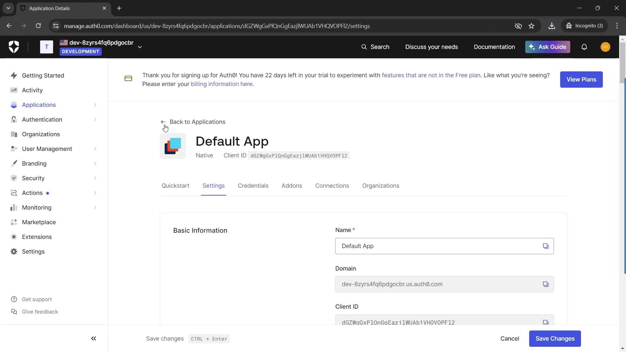Viewport: 626px width, 352px height.
Task: Copy the Name field value
Action: tap(545, 246)
